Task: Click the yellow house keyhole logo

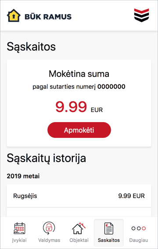Action: click(14, 15)
